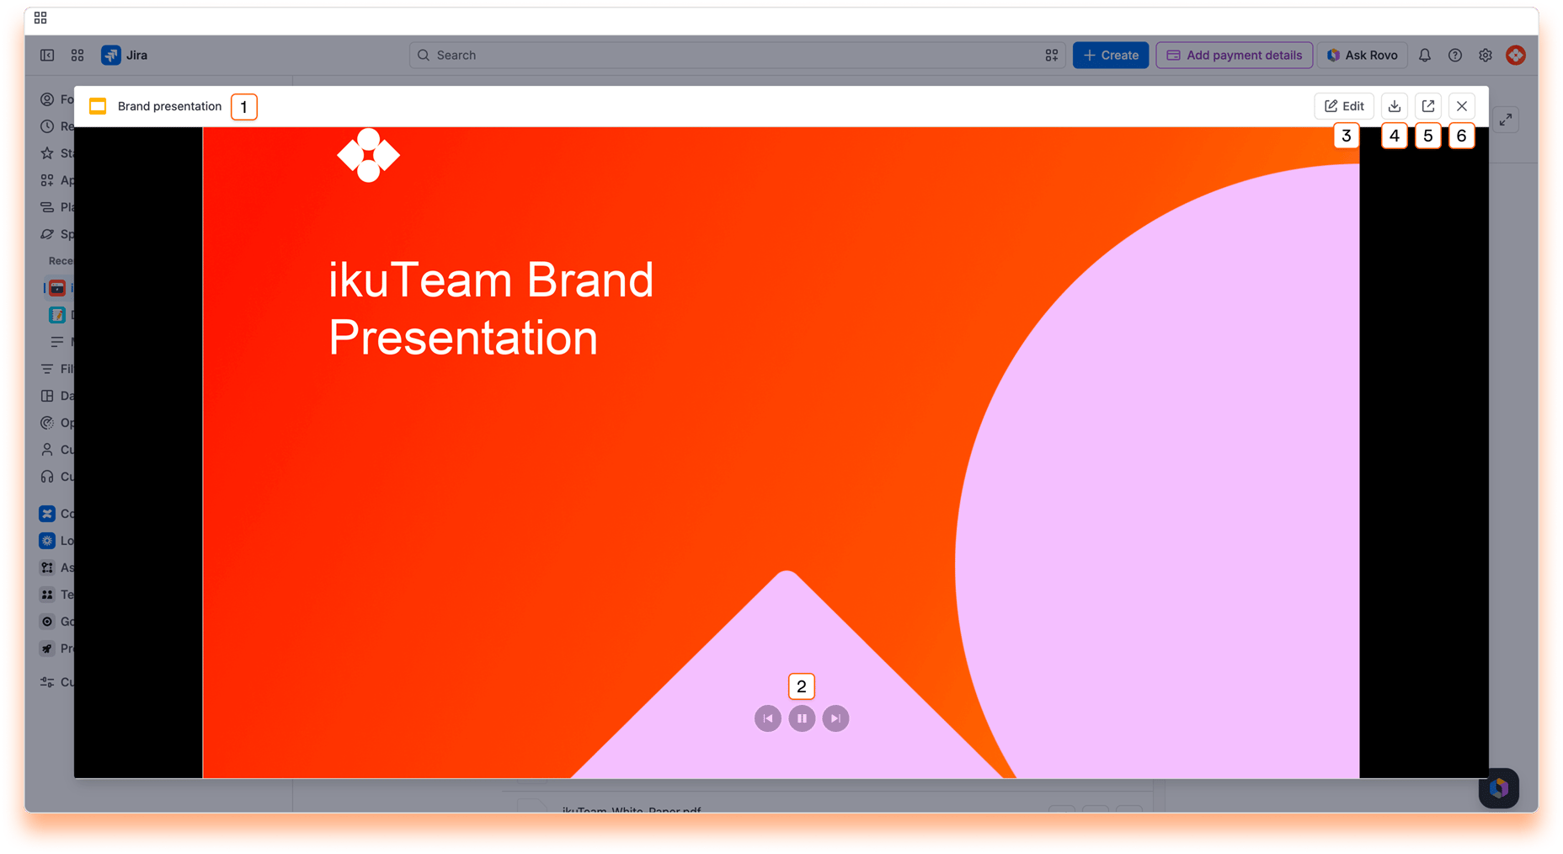Open Add payment details
Viewport: 1563px width, 854px height.
[x=1234, y=55]
